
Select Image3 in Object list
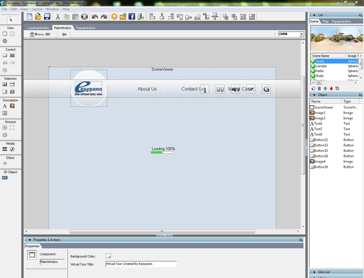tap(336, 113)
